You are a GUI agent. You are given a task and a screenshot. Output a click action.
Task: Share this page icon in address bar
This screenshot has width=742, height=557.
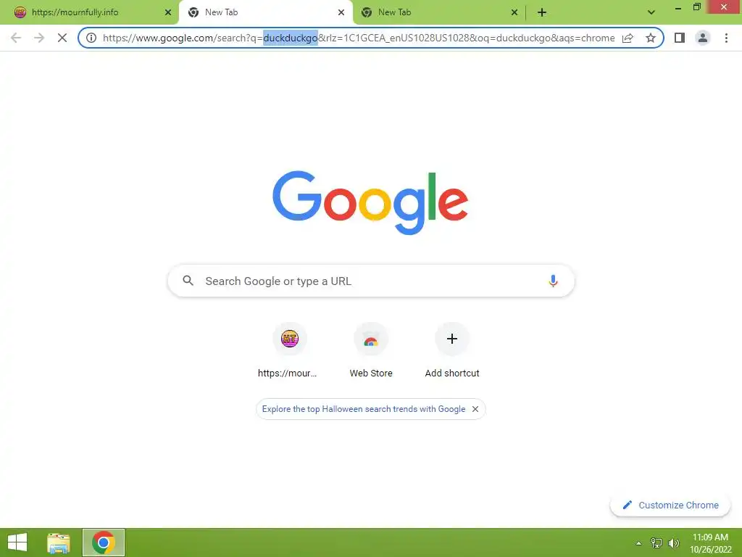pos(628,38)
